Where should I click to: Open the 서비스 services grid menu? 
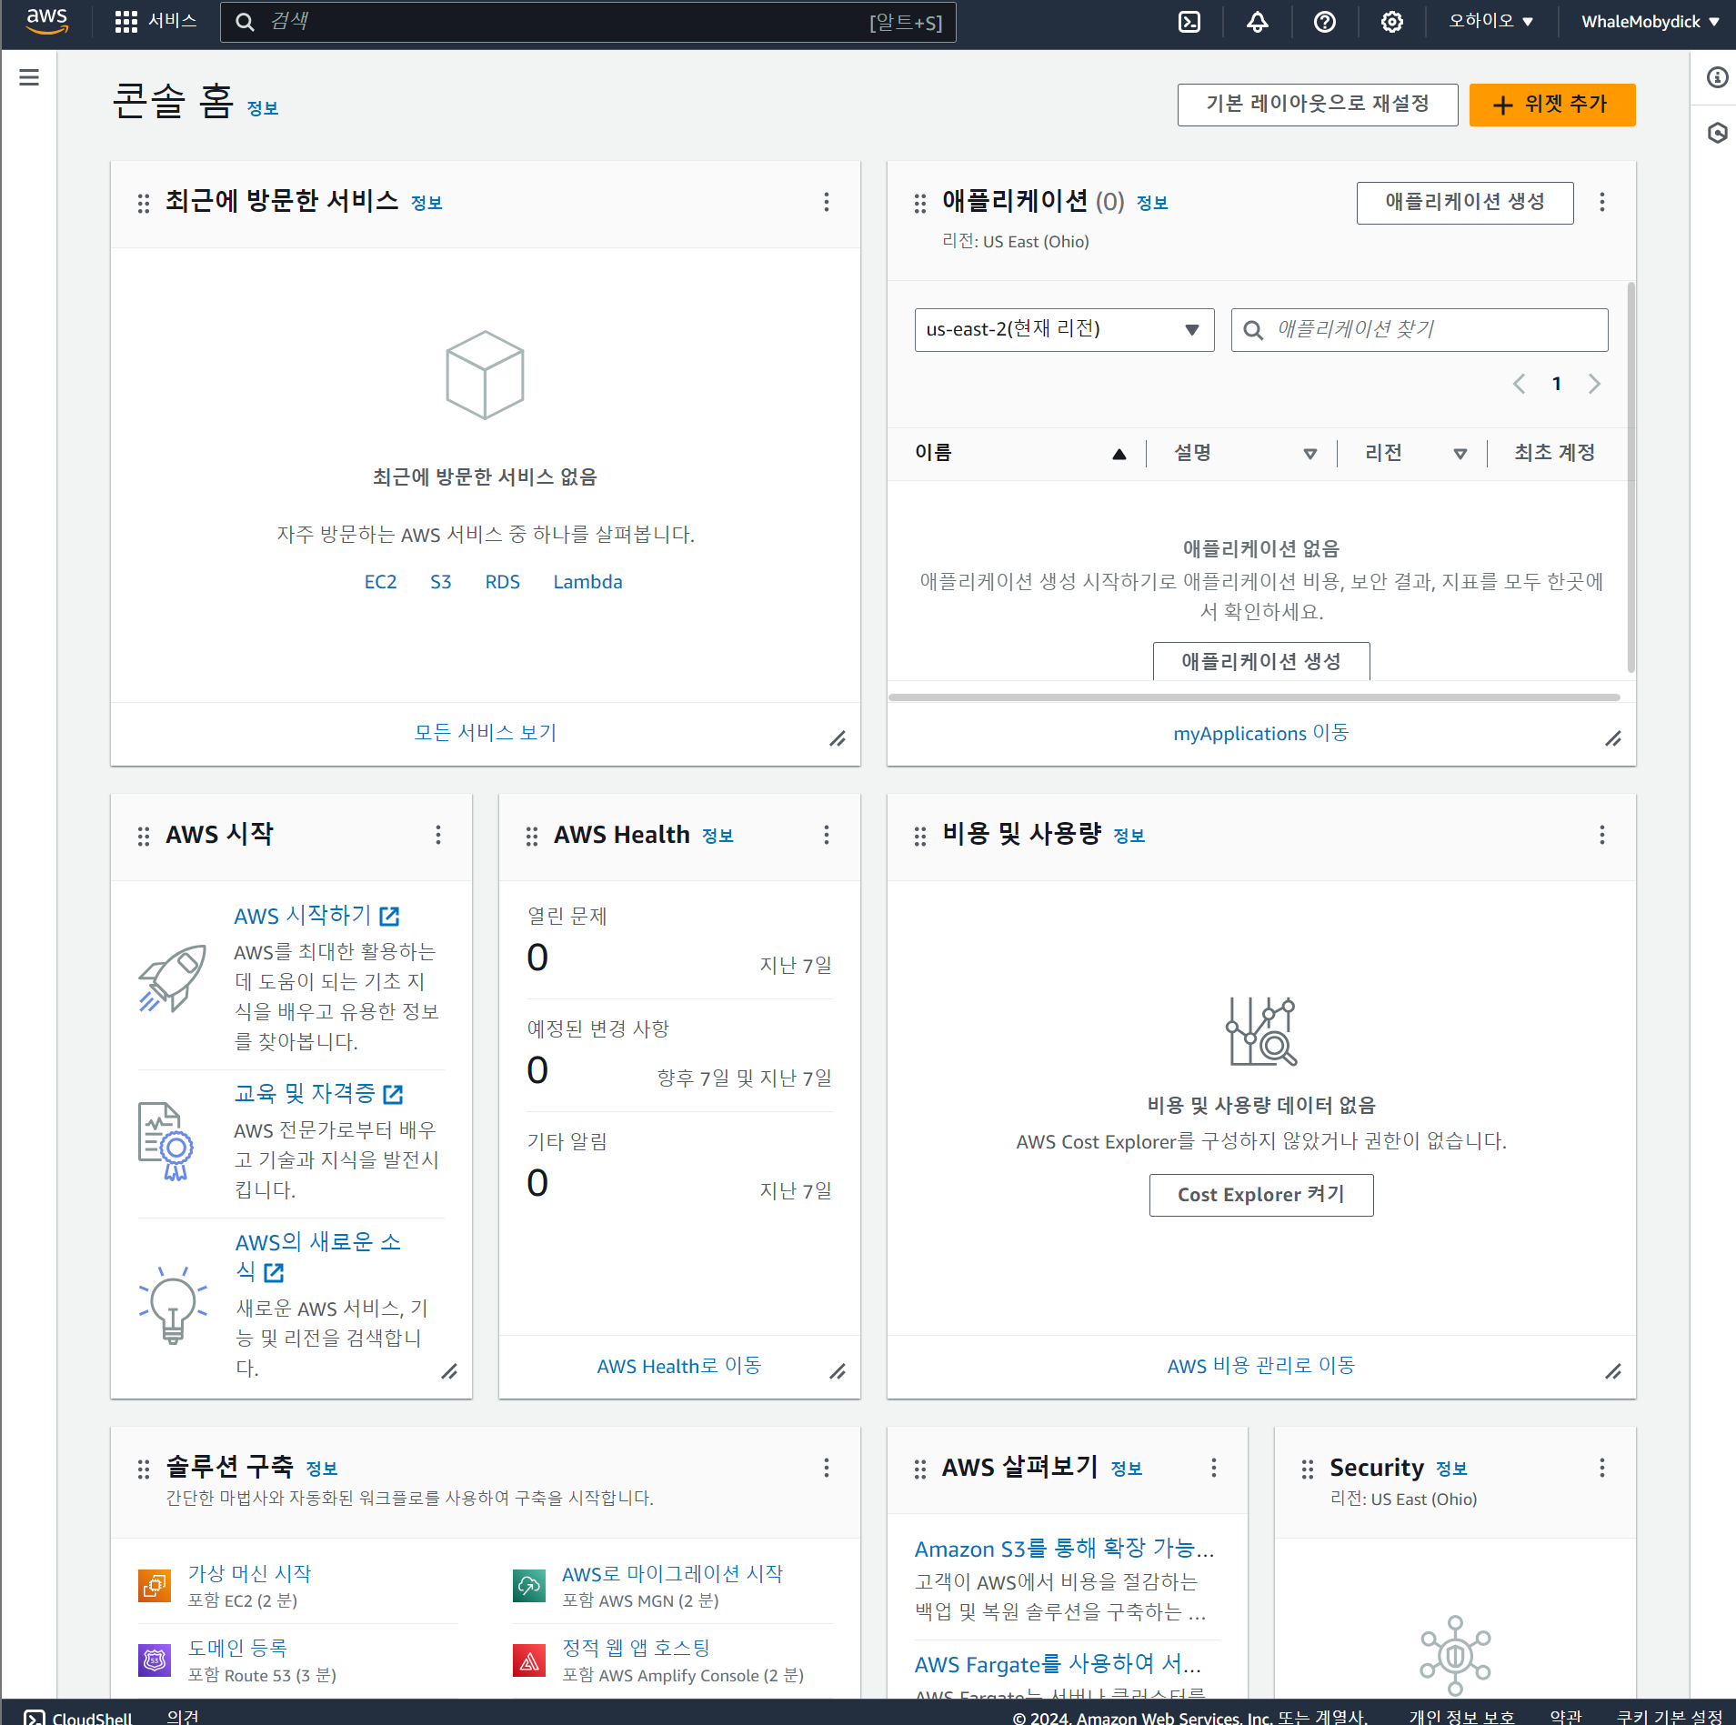tap(156, 21)
